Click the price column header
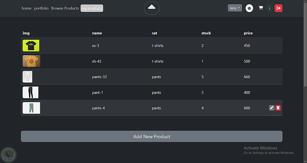The width and height of the screenshot is (307, 163). click(248, 33)
